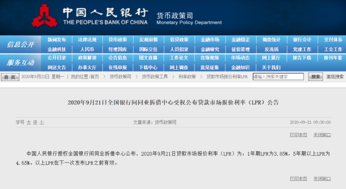Follow breadcrumb link 首页 after 我的位置
Image resolution: width=346 pixels, height=189 pixels.
(95, 77)
